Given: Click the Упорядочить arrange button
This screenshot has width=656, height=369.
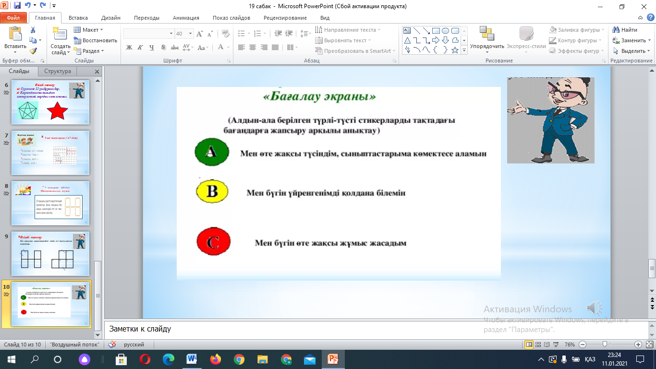Looking at the screenshot, I should click(x=487, y=40).
